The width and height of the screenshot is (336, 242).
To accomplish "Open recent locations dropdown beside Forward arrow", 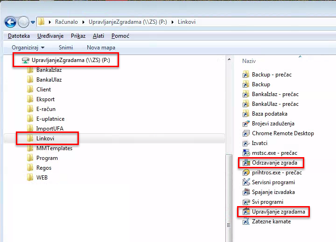I will [33, 22].
